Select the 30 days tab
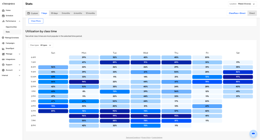The height and width of the screenshot is (140, 260). [x=54, y=13]
